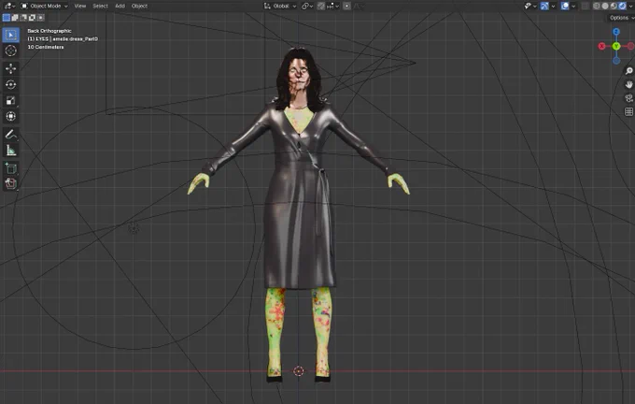Open the snapping options dropdown
The width and height of the screenshot is (635, 404).
332,6
